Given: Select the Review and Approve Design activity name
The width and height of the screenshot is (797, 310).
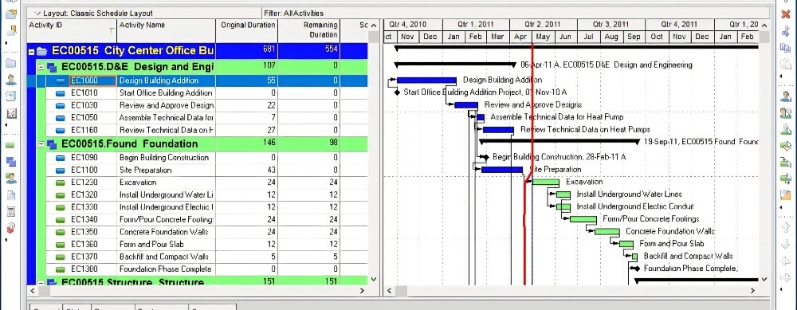Looking at the screenshot, I should click(x=167, y=105).
